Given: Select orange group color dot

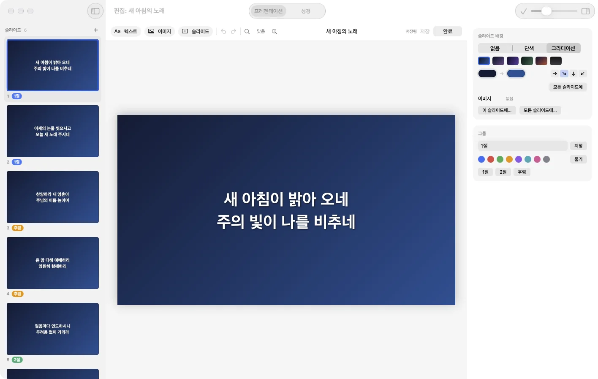Looking at the screenshot, I should (x=509, y=159).
